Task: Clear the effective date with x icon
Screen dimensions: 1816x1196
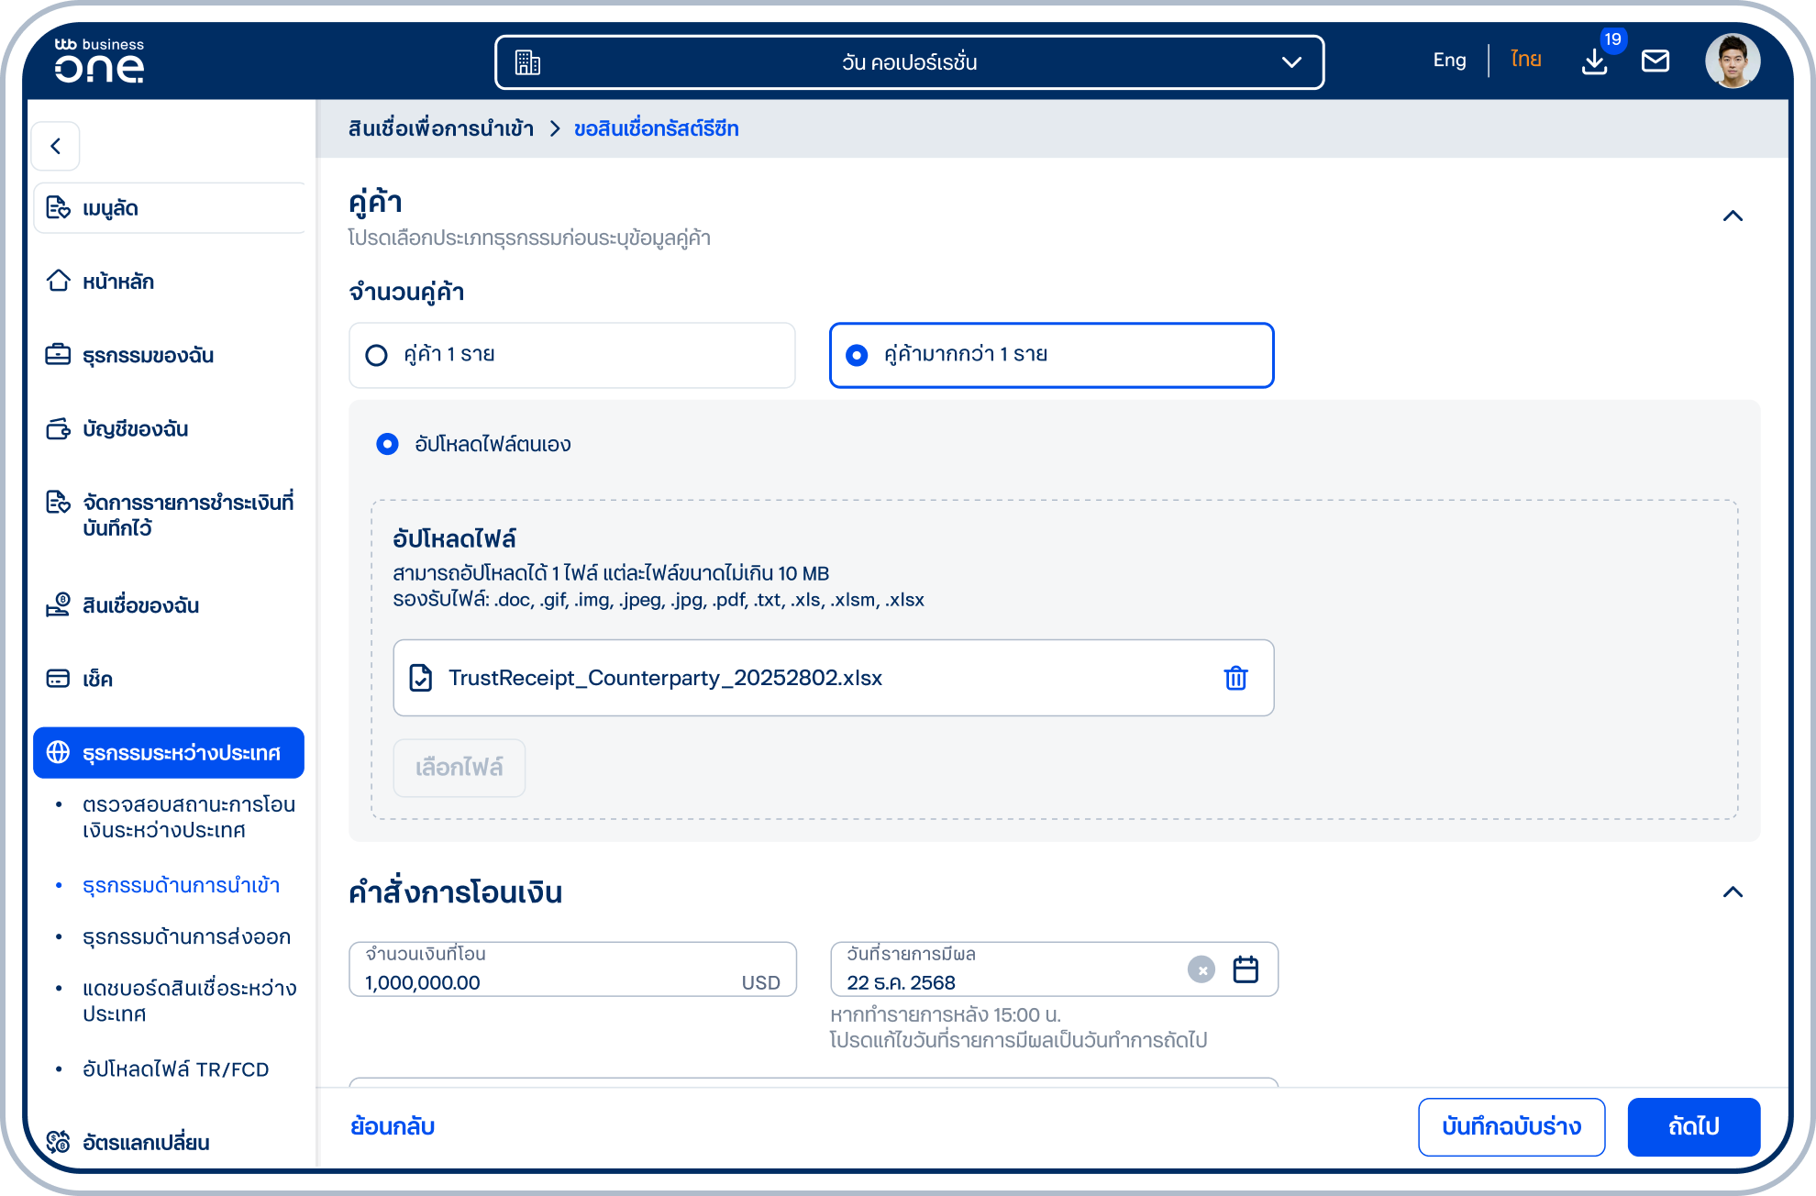Action: (1201, 969)
